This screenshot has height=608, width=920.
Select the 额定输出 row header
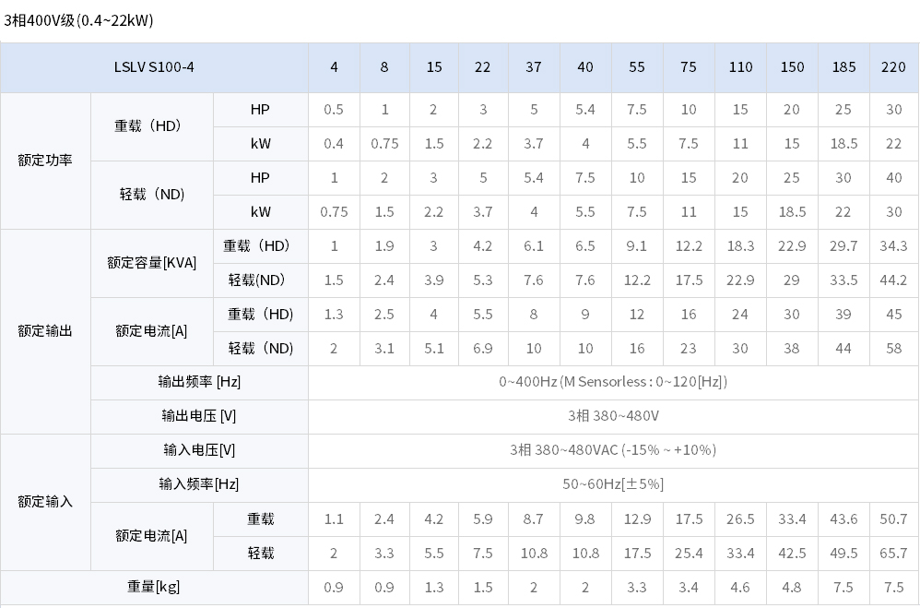[45, 331]
